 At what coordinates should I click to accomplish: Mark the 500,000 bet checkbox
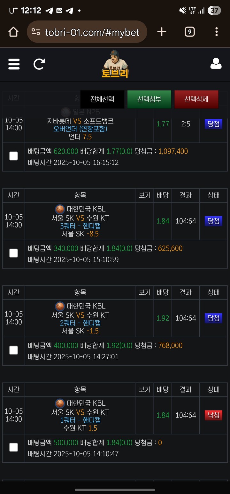coord(13,447)
